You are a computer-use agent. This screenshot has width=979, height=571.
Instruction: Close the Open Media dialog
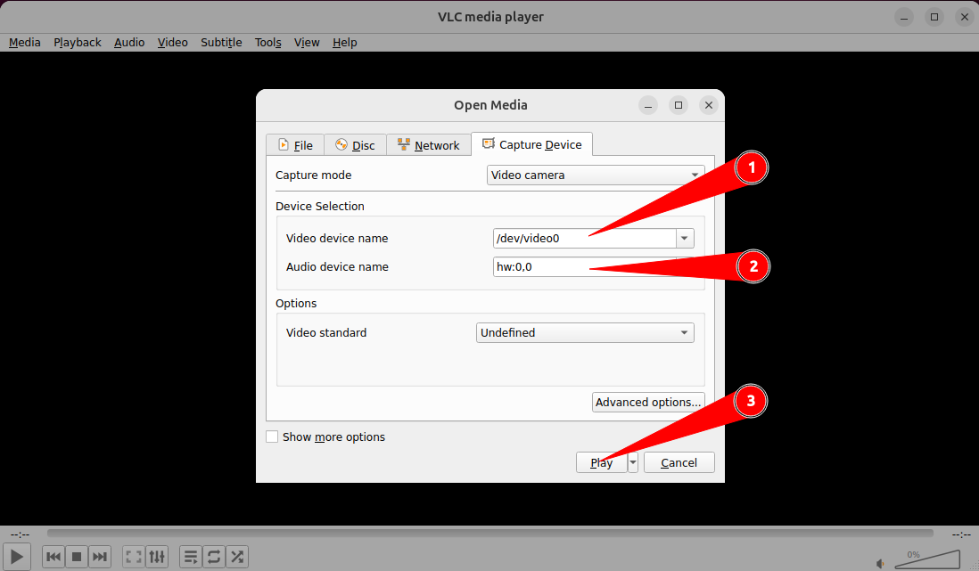point(709,105)
